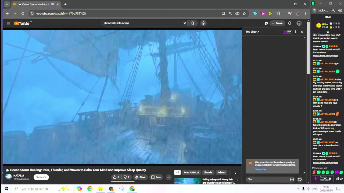Open the YouTube guide hamburger menu
Image resolution: width=344 pixels, height=193 pixels.
[x=8, y=23]
